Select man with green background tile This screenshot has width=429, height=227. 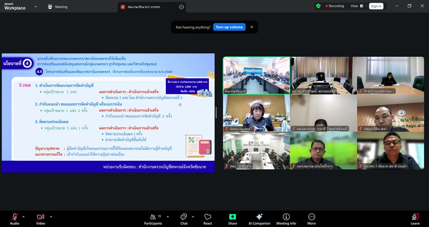[x=323, y=151]
